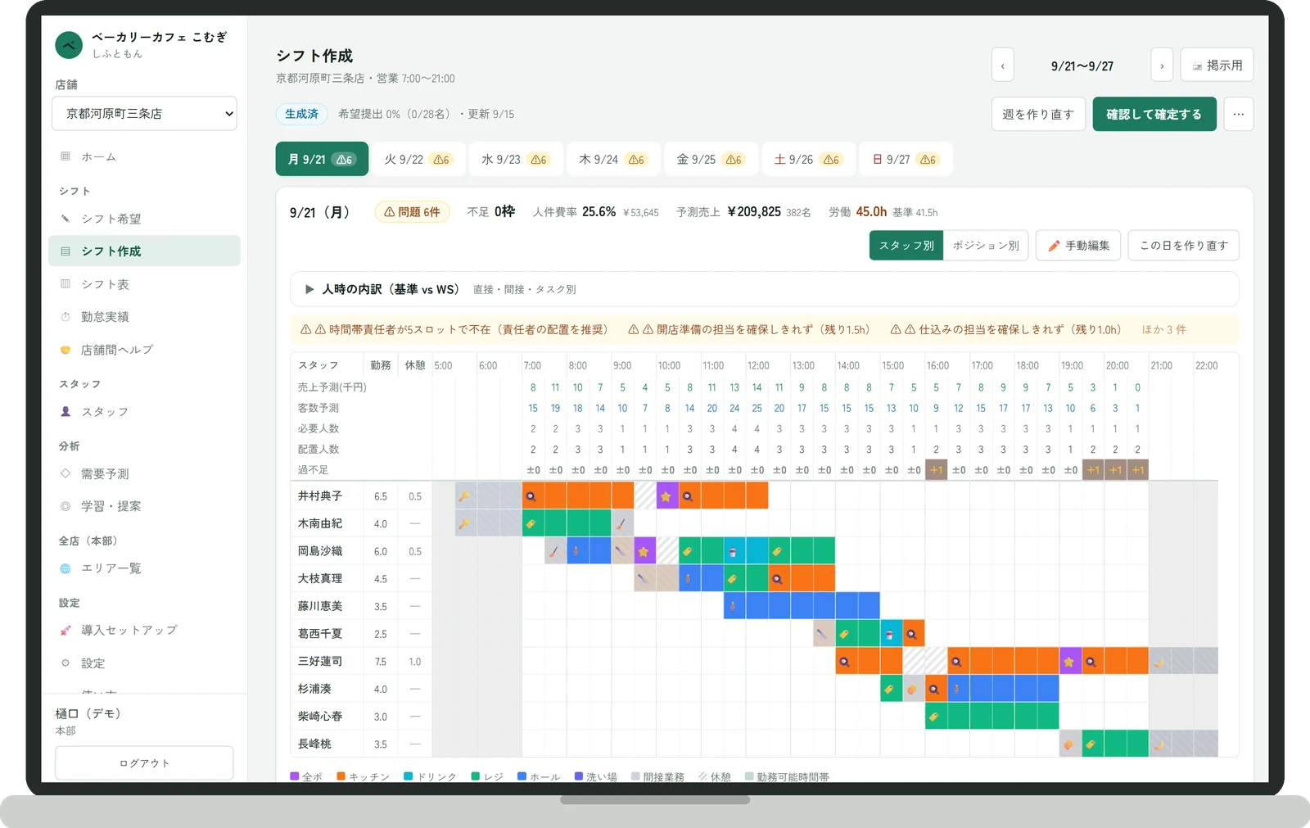Viewport: 1310px width, 828px height.
Task: Select the 月 9/21 day tab
Action: [x=322, y=159]
